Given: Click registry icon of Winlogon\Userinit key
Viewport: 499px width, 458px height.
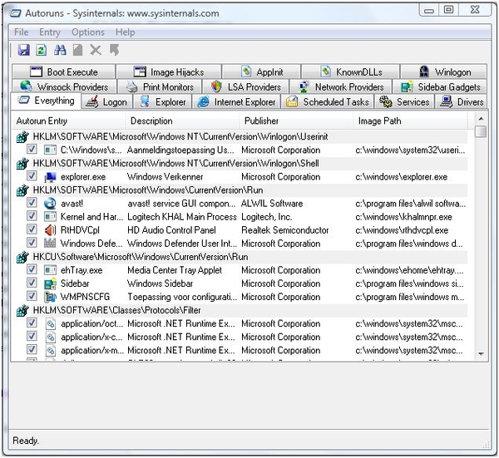Looking at the screenshot, I should click(x=22, y=137).
